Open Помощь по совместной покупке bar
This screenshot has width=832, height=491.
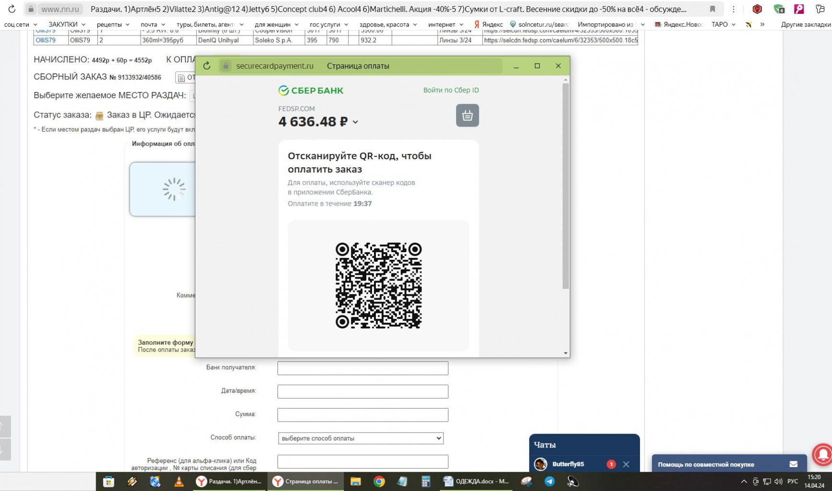coord(729,464)
